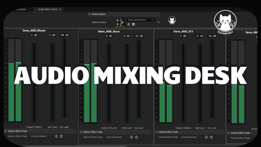Add element to Demo_AMD_Master effect chain
This screenshot has width=261, height=147.
pyautogui.click(x=56, y=136)
